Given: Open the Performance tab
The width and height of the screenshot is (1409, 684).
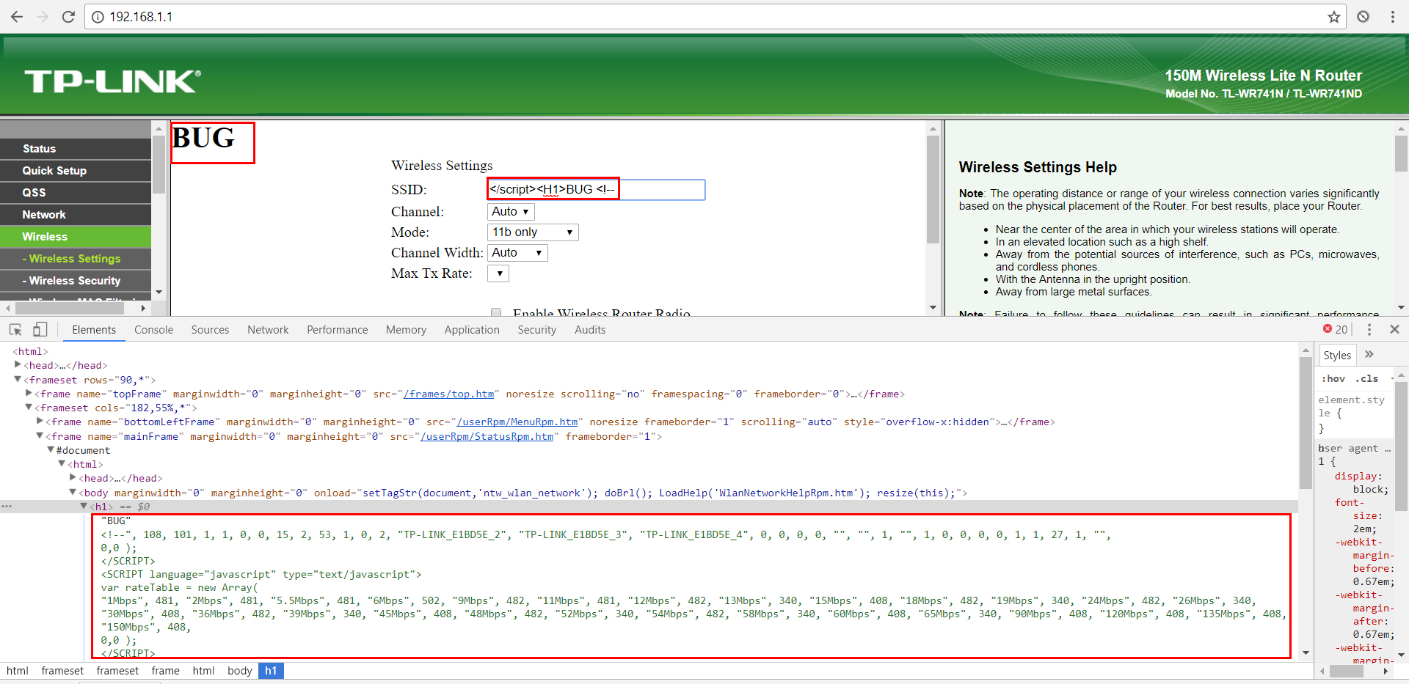Looking at the screenshot, I should point(338,330).
